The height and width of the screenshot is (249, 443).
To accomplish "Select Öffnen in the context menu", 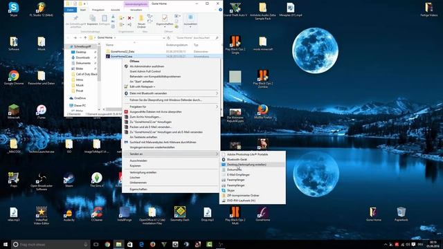I will [x=172, y=62].
